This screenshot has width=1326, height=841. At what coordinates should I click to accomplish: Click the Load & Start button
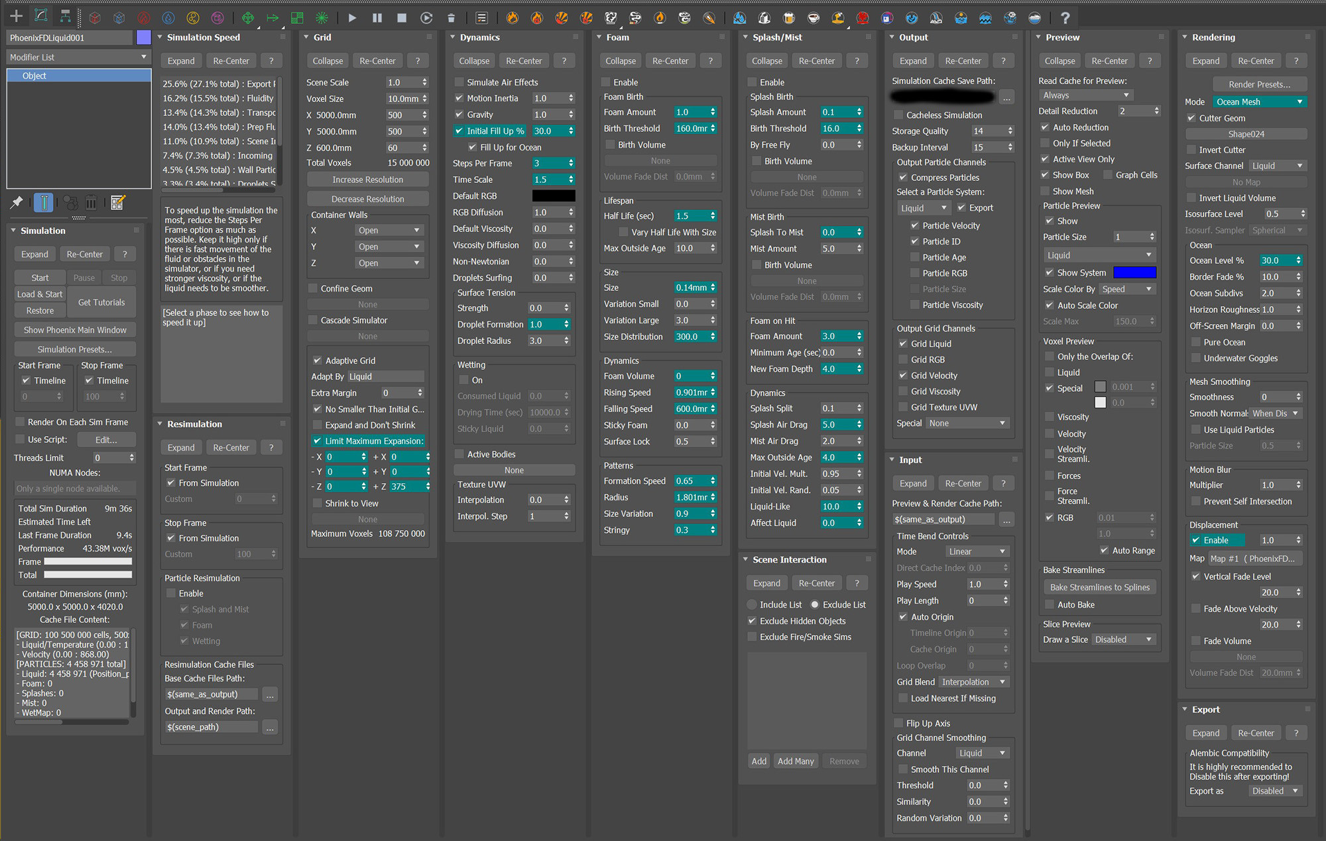click(x=40, y=294)
